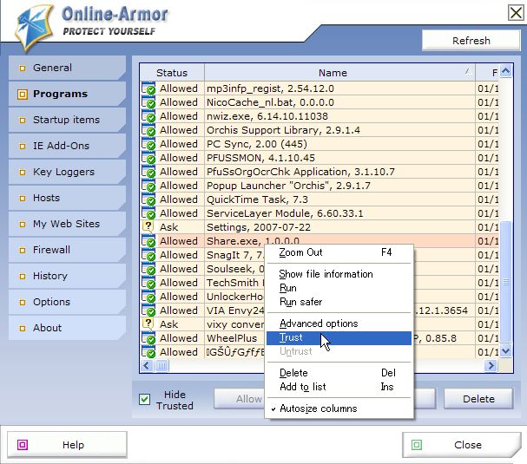
Task: Select the QuickTime Task, 7.3 row
Action: point(319,199)
